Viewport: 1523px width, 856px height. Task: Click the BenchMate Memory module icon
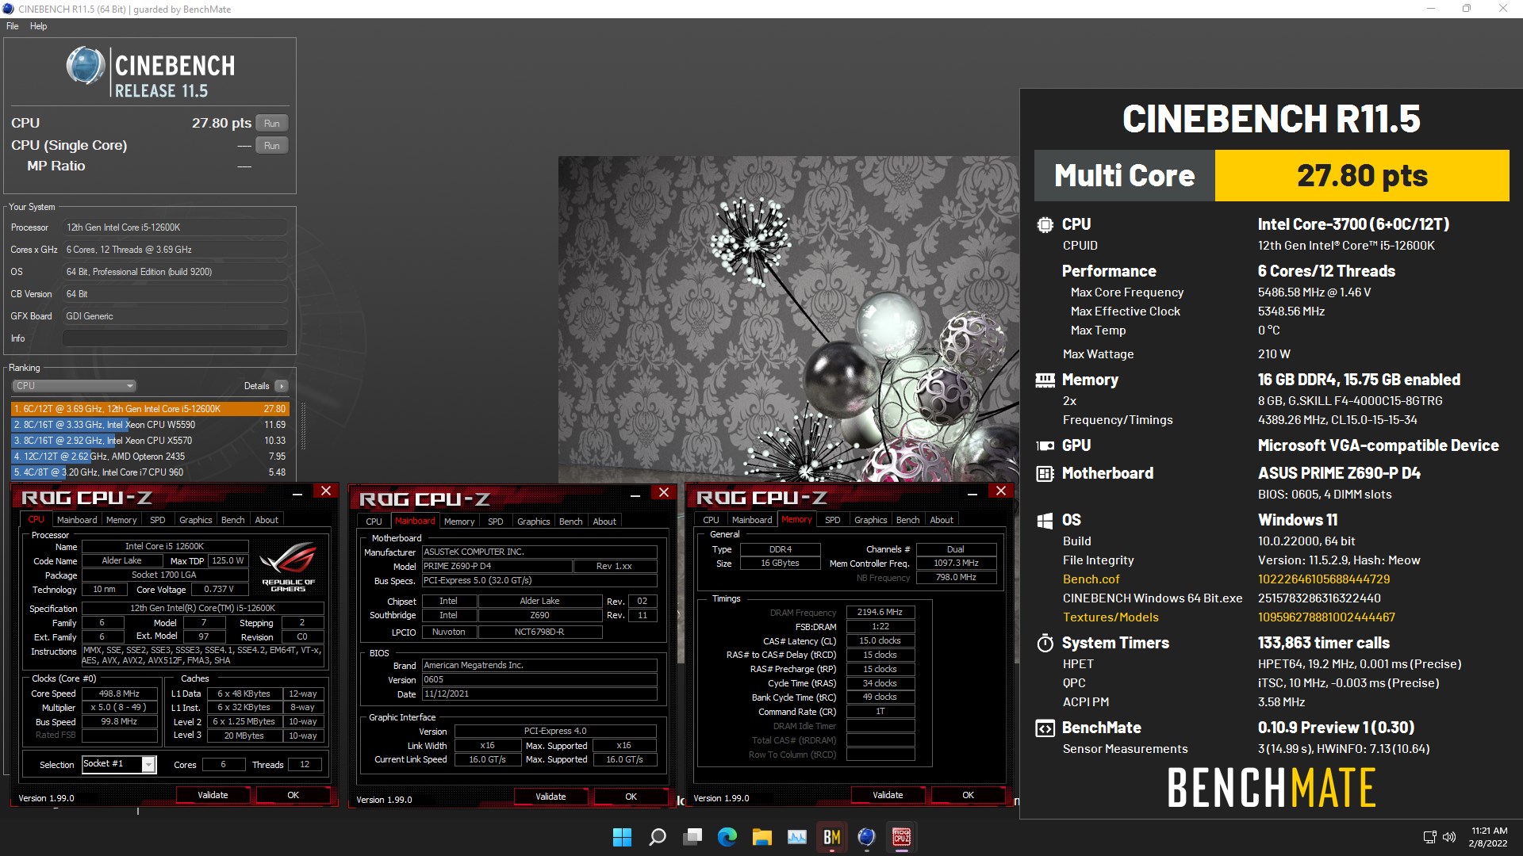[x=1045, y=380]
